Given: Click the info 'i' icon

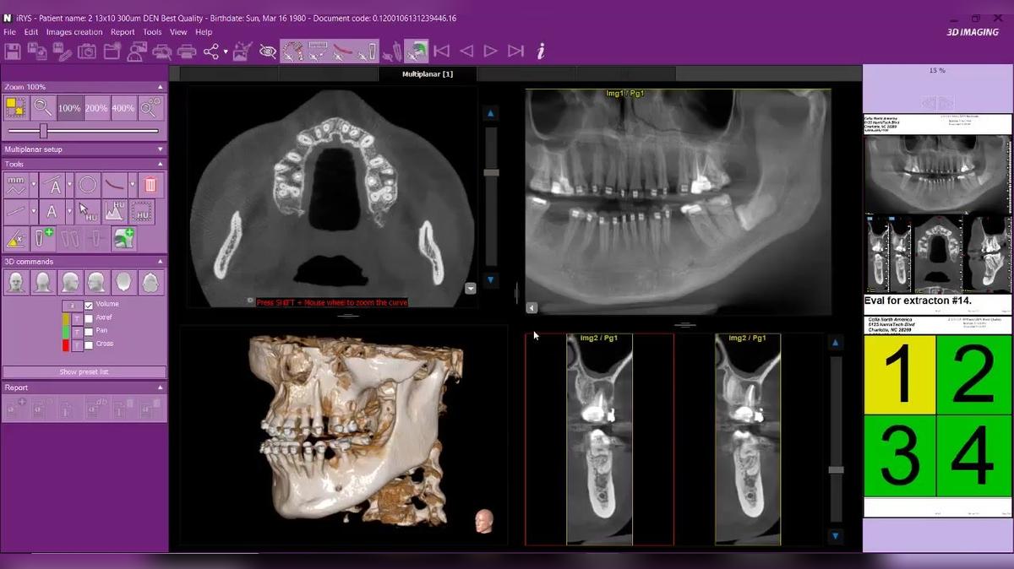Looking at the screenshot, I should pyautogui.click(x=541, y=51).
